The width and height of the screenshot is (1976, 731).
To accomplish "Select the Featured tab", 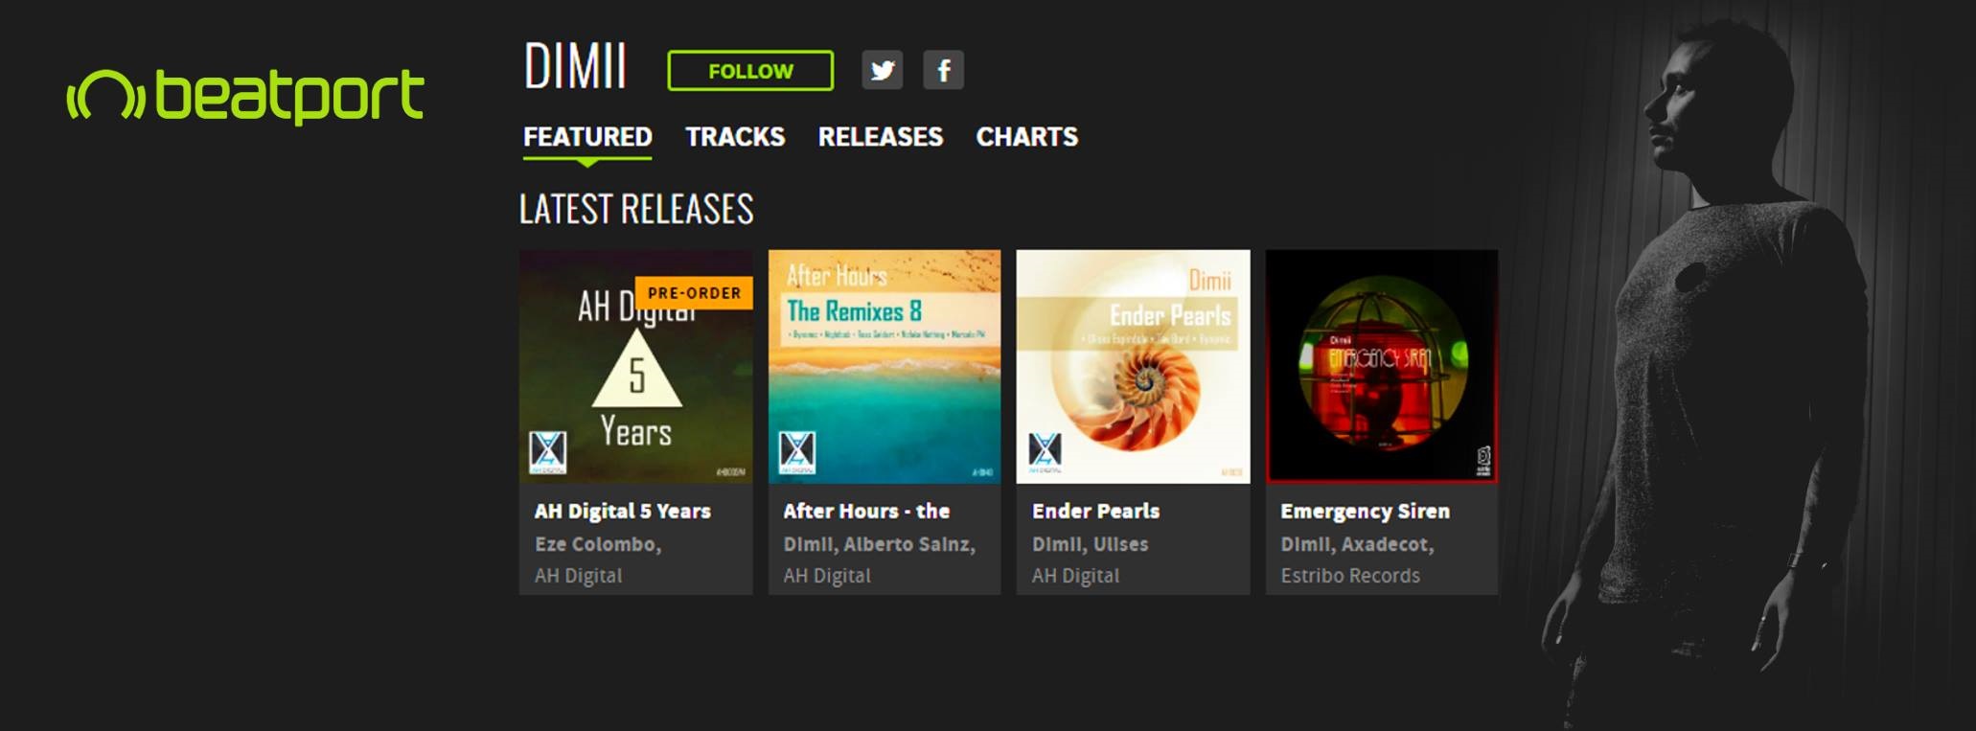I will click(x=587, y=137).
